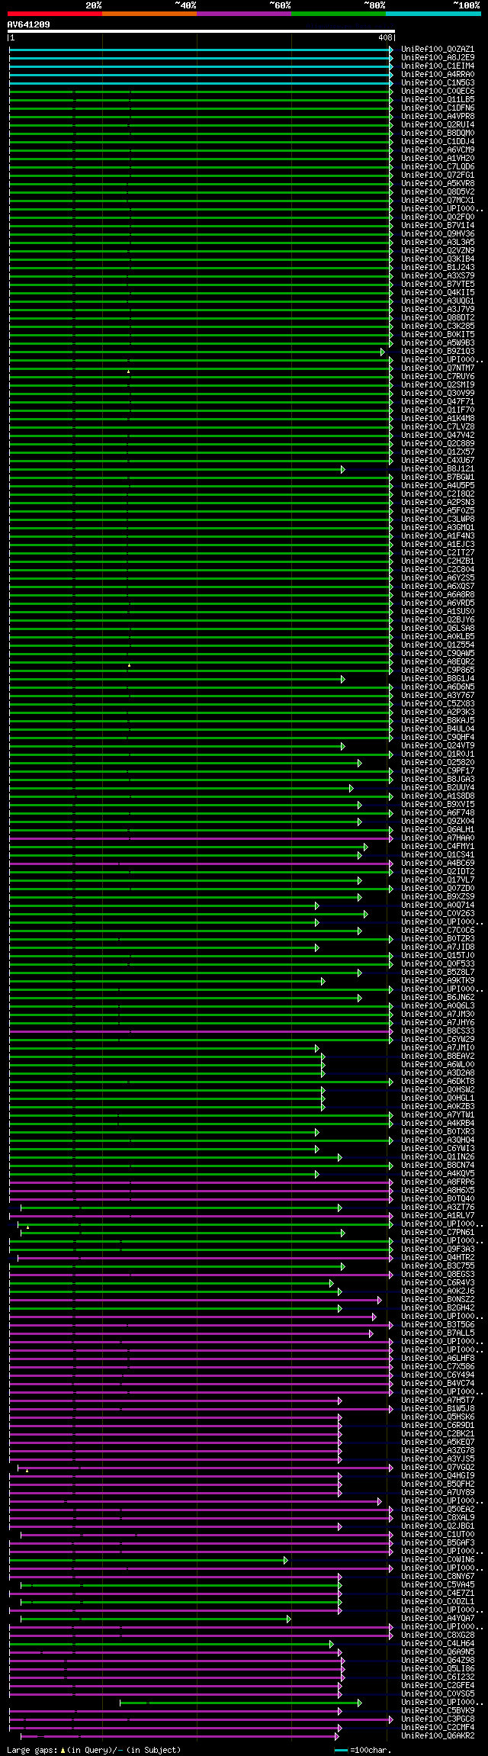Click arrowhead of UniRef100_B7ALL5 alignment
The image size is (488, 1756).
(371, 1333)
